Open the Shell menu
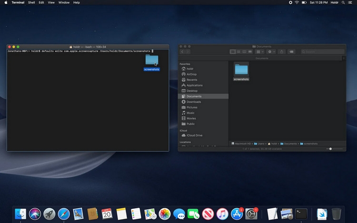 click(x=31, y=2)
